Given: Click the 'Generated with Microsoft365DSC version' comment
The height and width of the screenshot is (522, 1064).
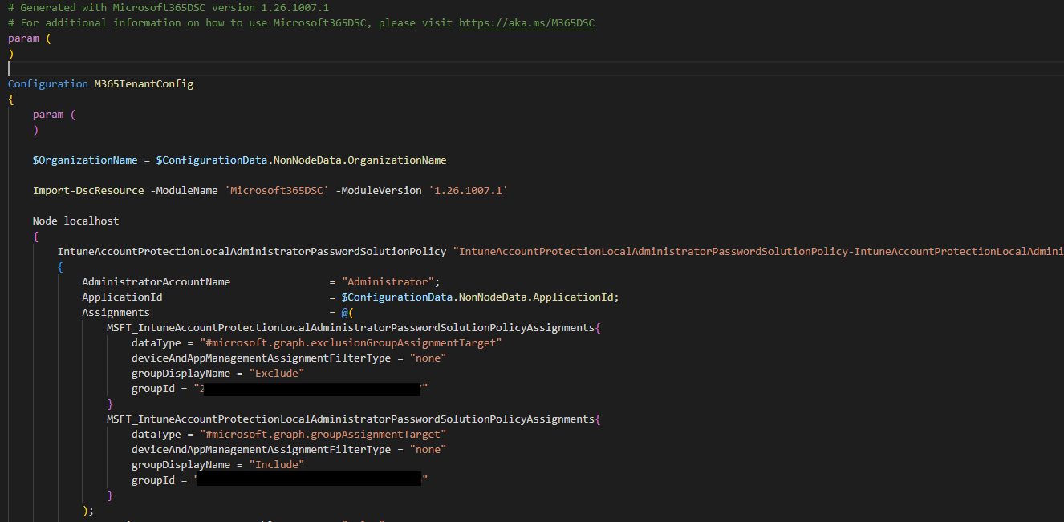Looking at the screenshot, I should coord(169,7).
